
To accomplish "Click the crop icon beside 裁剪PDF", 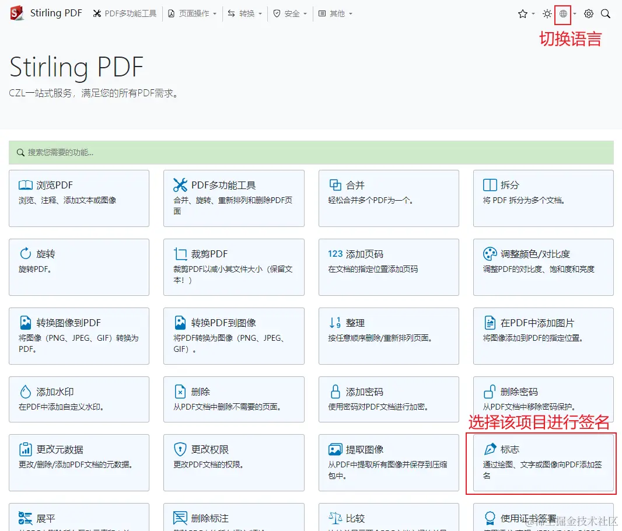I will pyautogui.click(x=180, y=254).
